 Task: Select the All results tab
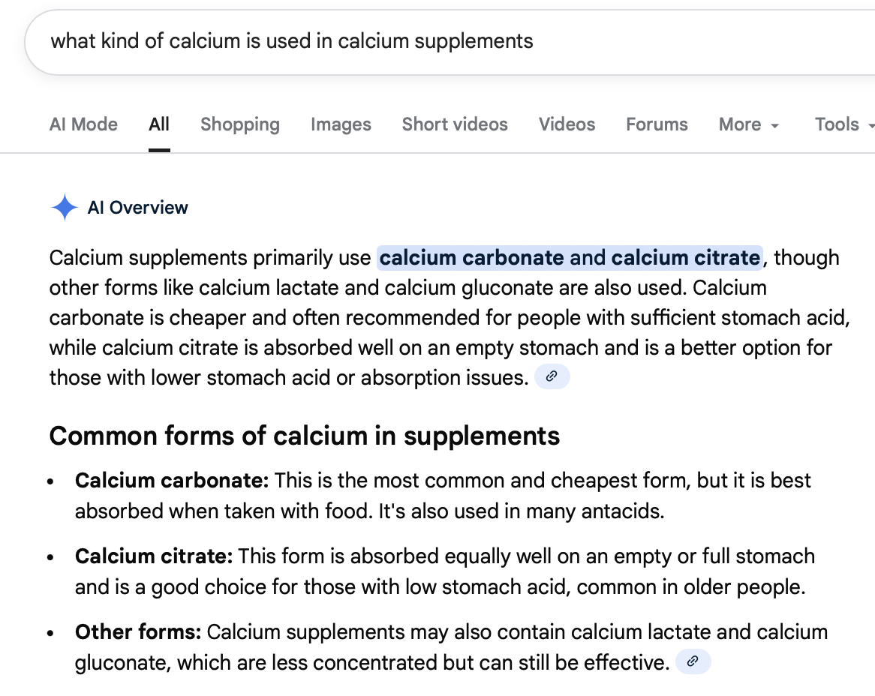point(159,124)
